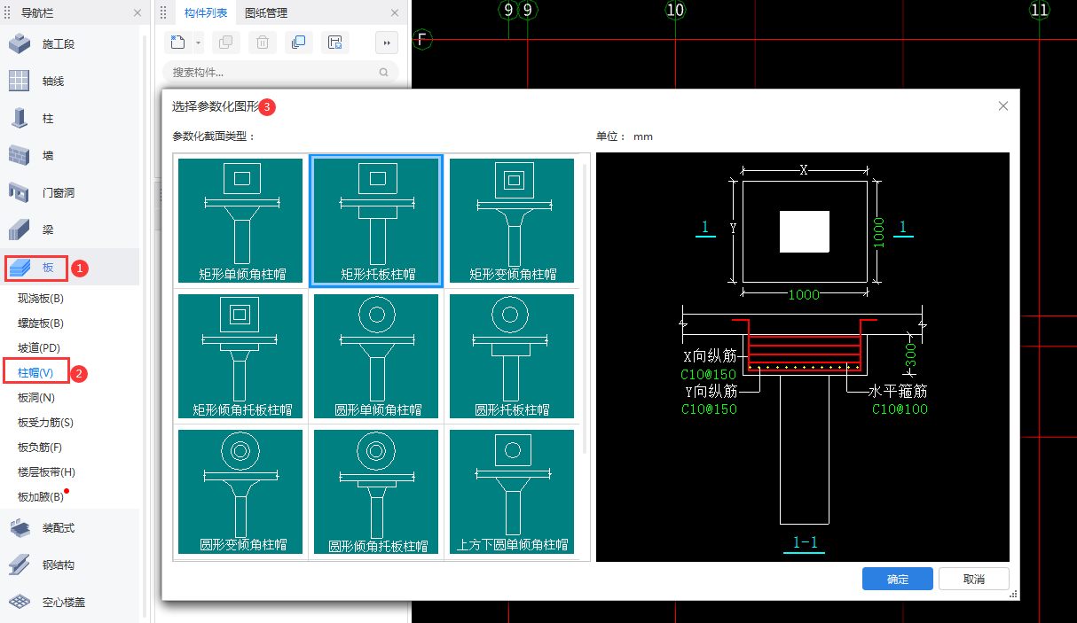Open the 梁 beam category icon
Screen dimensions: 1077x623
pyautogui.click(x=20, y=230)
